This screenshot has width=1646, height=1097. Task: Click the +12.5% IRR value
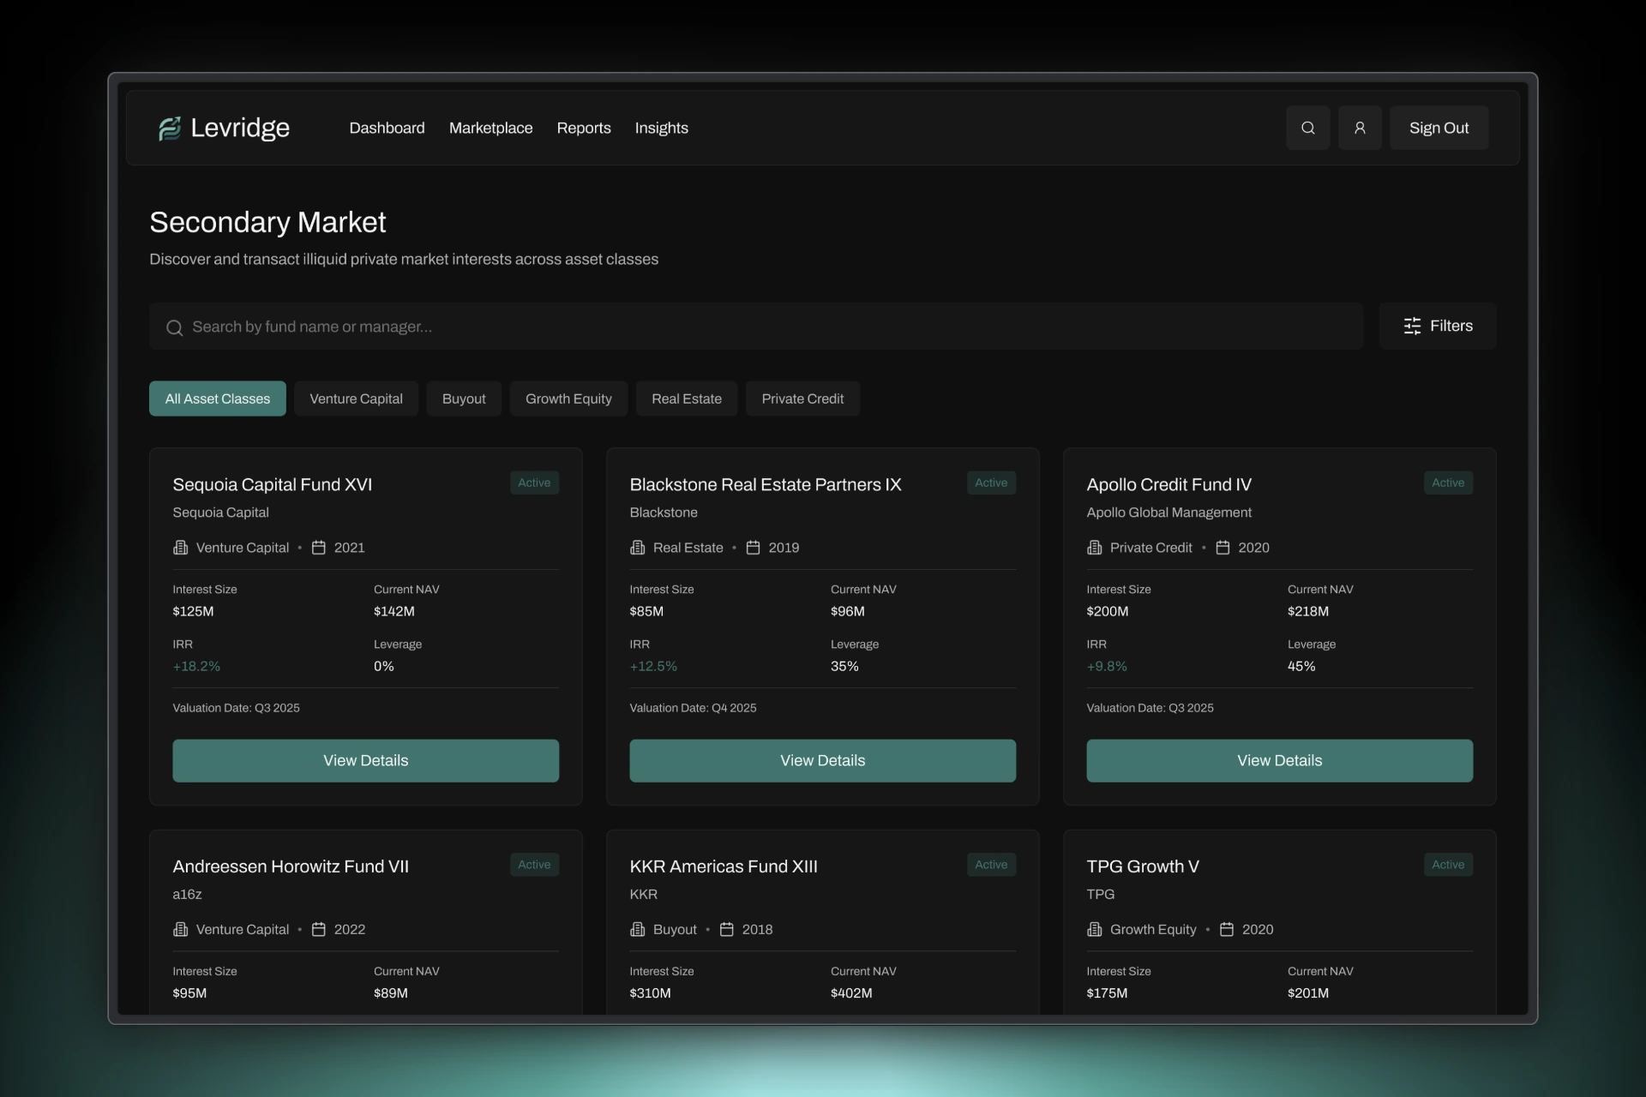click(653, 666)
